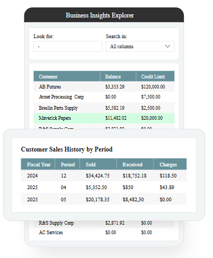Image resolution: width=213 pixels, height=258 pixels.
Task: Select the AC Services customer row
Action: tap(104, 233)
